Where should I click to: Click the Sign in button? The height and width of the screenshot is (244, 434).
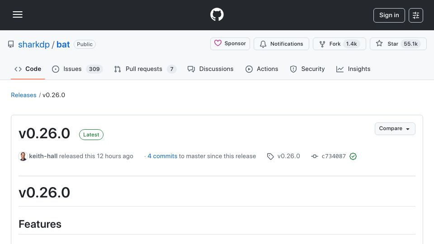pos(389,15)
